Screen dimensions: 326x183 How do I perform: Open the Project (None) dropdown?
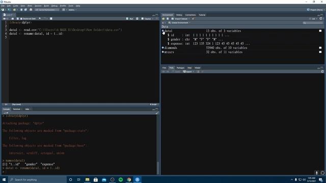pyautogui.click(x=316, y=10)
